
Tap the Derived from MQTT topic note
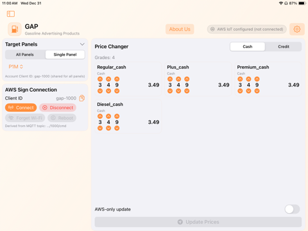pyautogui.click(x=35, y=126)
